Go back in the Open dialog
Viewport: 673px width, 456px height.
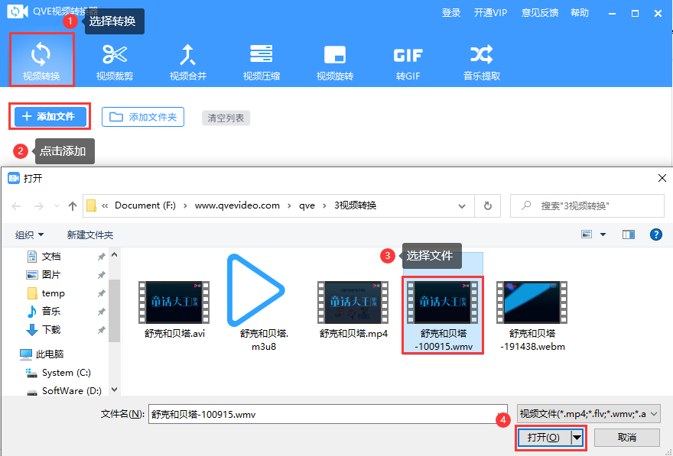(16, 206)
